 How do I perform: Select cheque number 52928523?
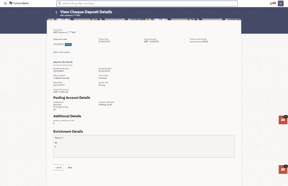58,44
